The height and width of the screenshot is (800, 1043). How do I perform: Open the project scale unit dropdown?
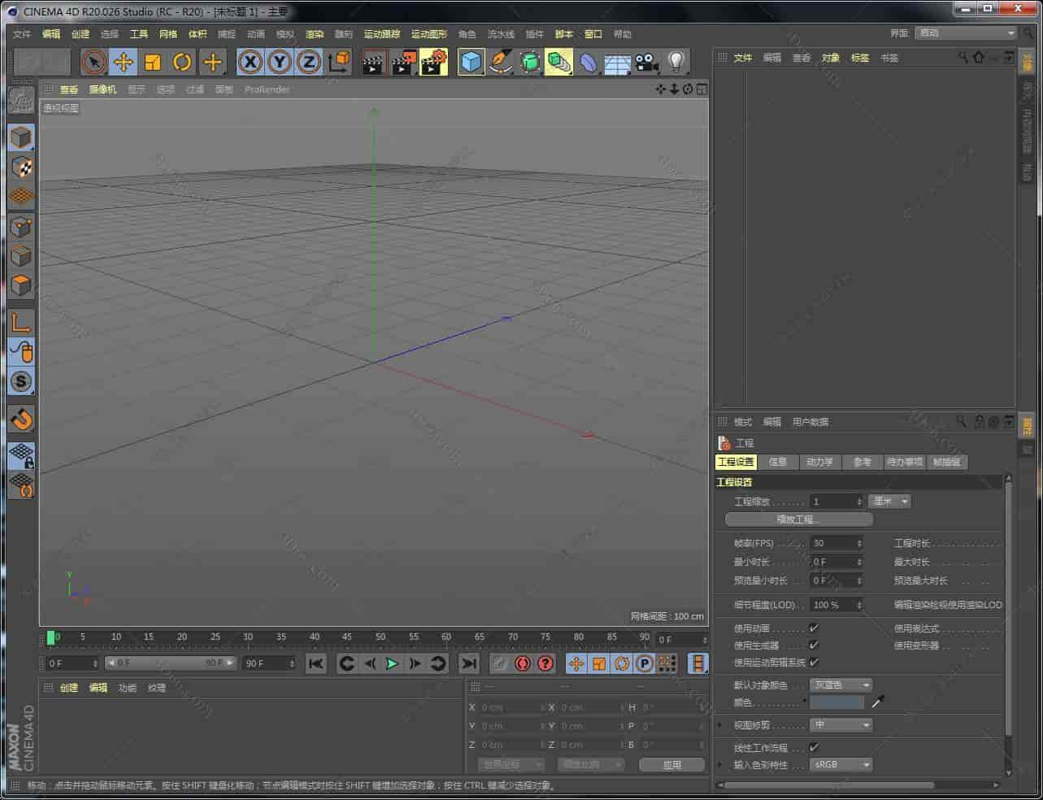tap(890, 502)
